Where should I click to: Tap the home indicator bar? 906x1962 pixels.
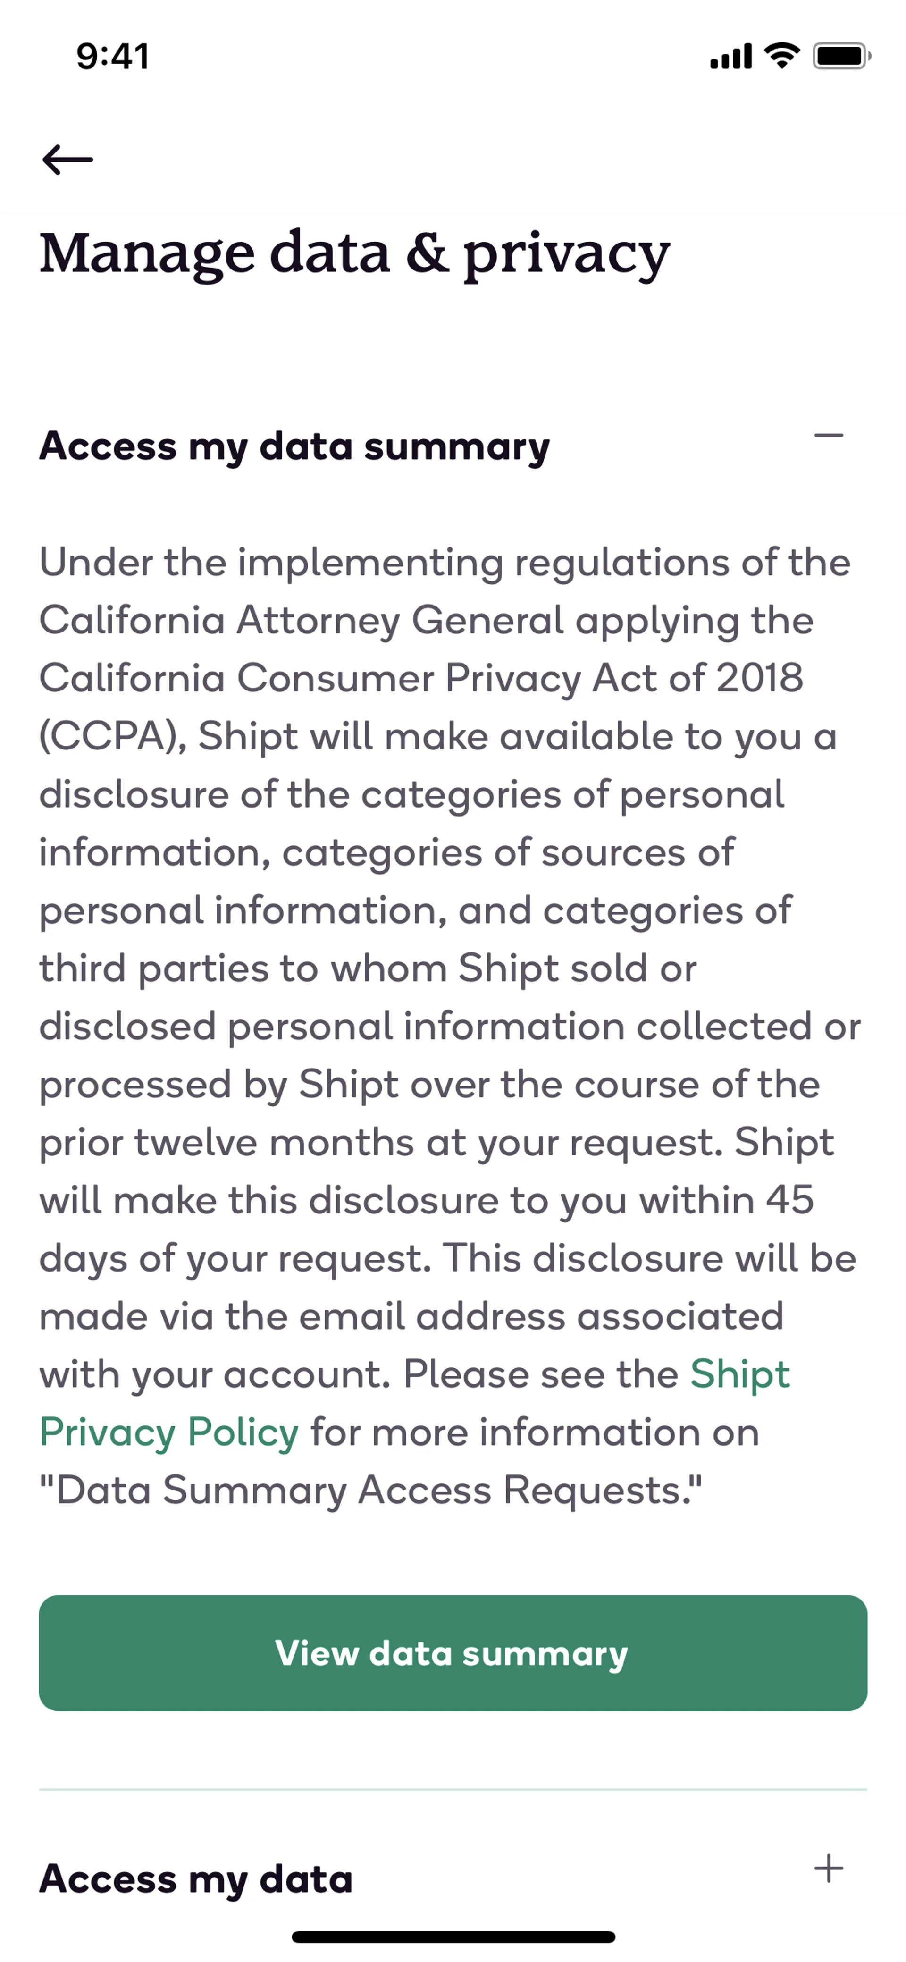pyautogui.click(x=453, y=1936)
